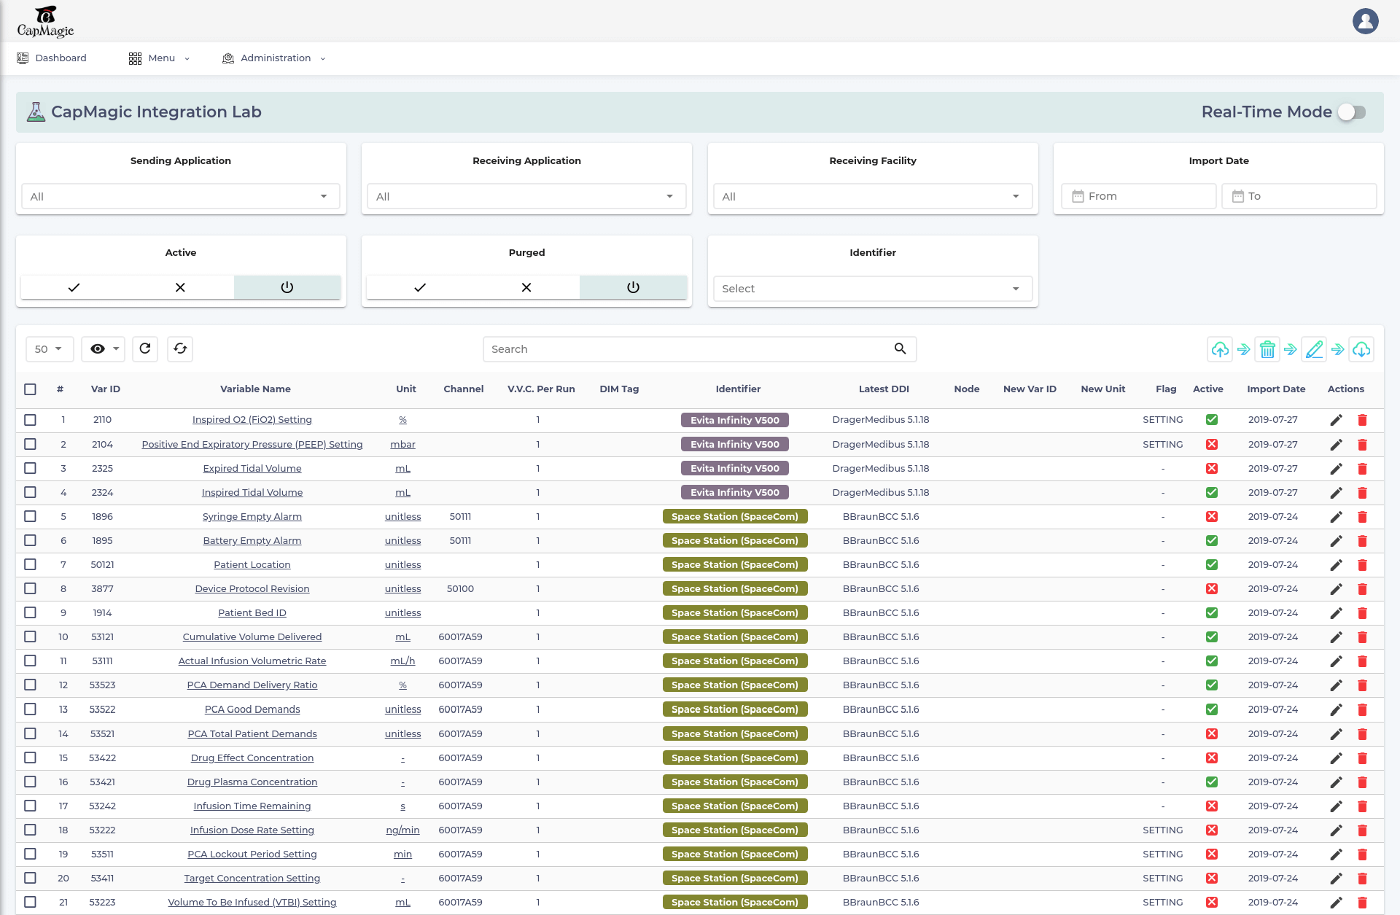Screen dimensions: 1400x915
Task: Select the Active filter checkmark option
Action: pos(74,287)
